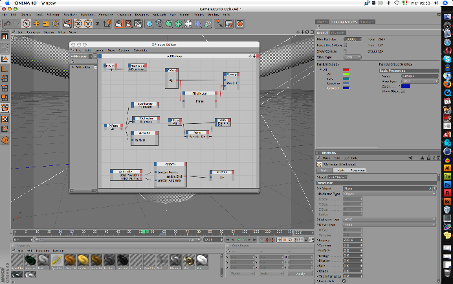Open the World dropdown in the Coordinates panel

tap(242, 273)
